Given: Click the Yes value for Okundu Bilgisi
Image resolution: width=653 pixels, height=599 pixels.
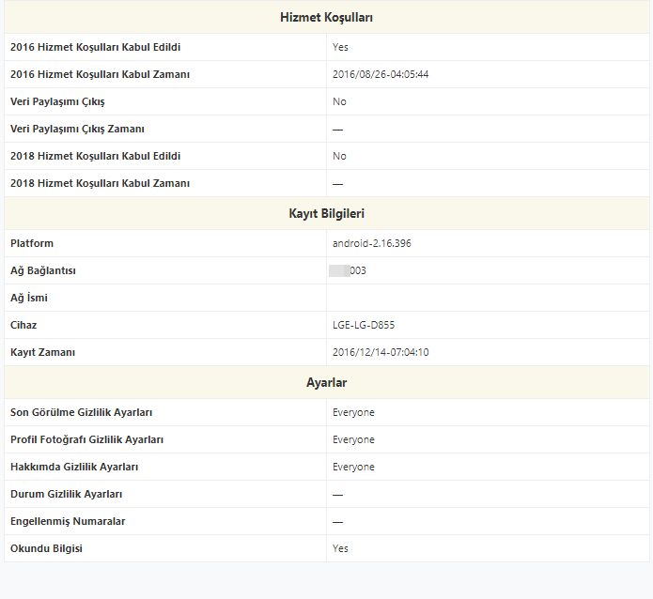Looking at the screenshot, I should click(x=340, y=548).
